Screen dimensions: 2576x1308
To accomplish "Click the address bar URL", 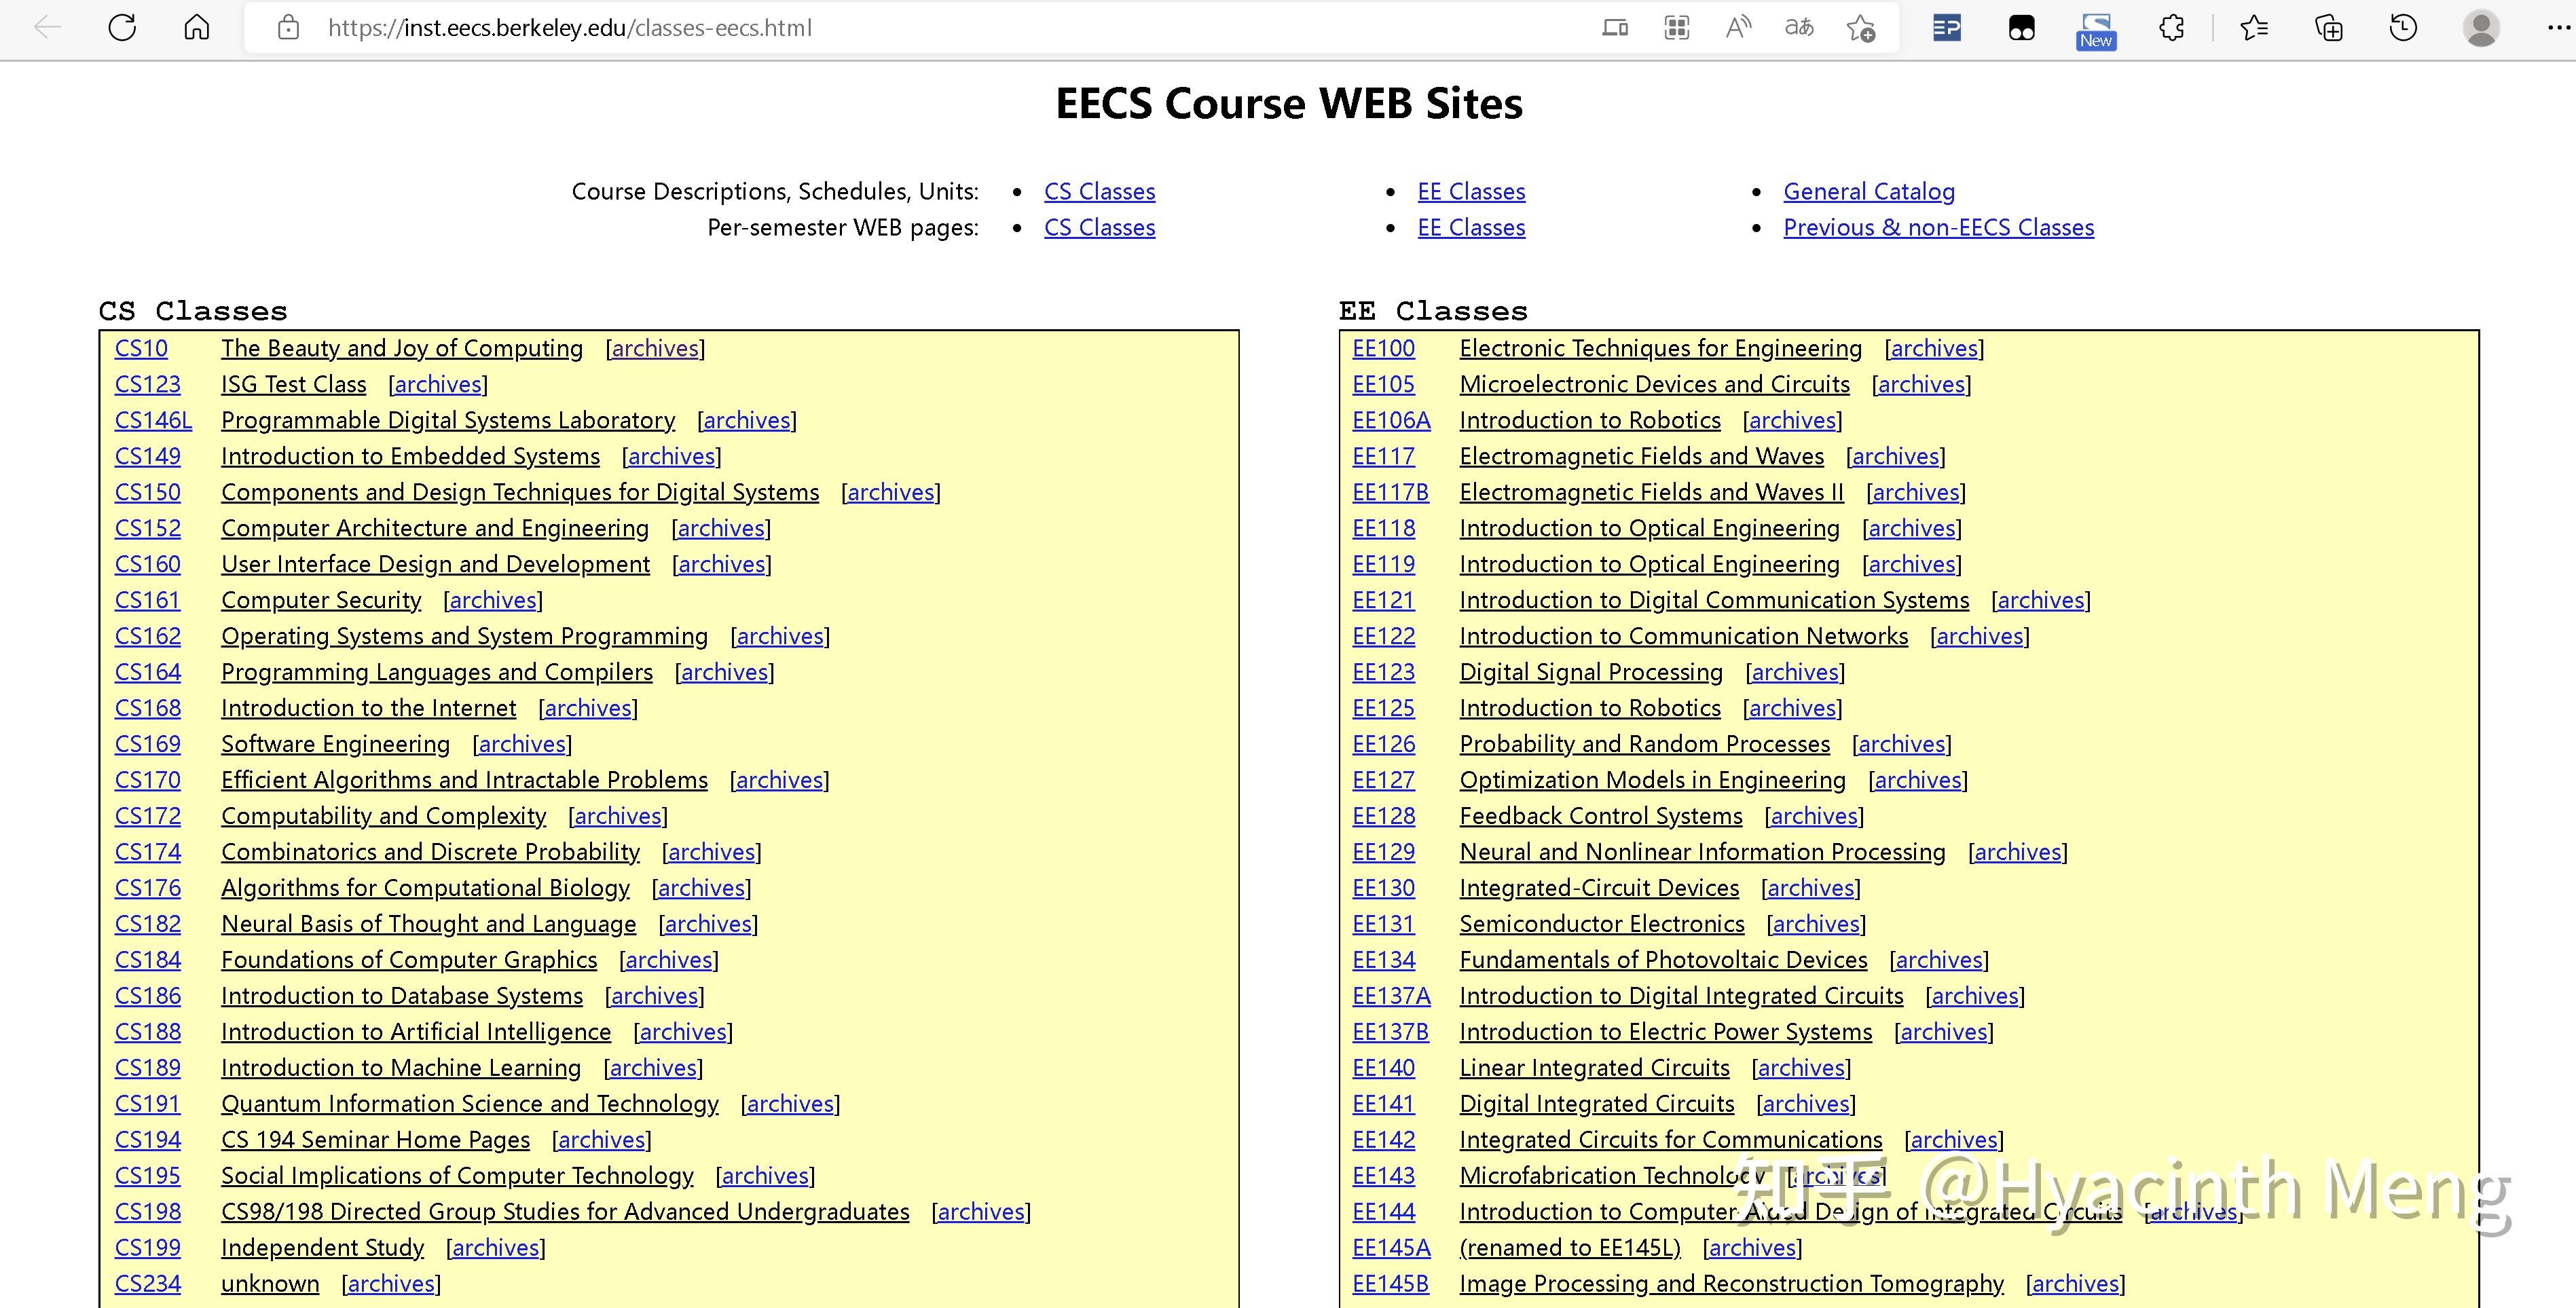I will tap(570, 27).
